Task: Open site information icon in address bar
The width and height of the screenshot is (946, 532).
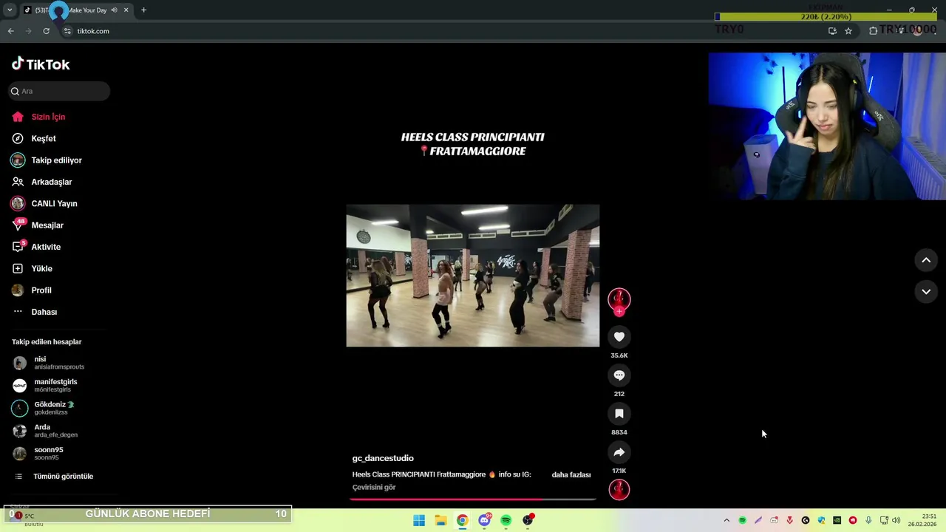Action: tap(67, 31)
